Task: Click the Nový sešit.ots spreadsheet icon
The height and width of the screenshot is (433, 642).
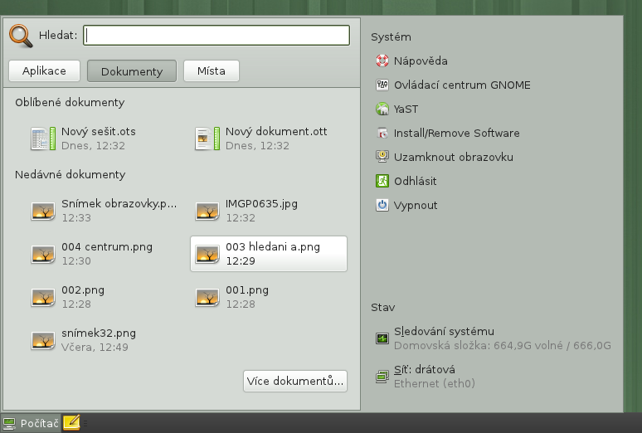Action: [43, 139]
